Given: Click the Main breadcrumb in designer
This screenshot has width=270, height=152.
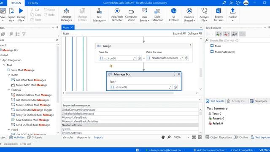Looking at the screenshot, I should [66, 33].
